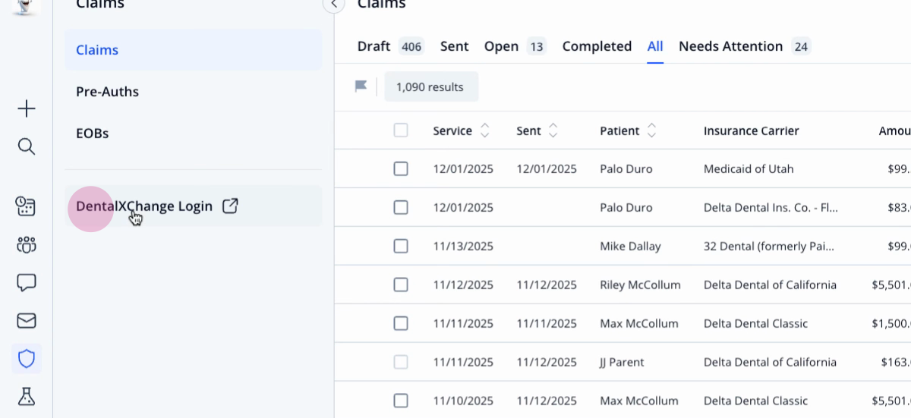Screen dimensions: 911x418
Task: Open the schedule calendar icon in the sidebar
Action: click(x=27, y=206)
